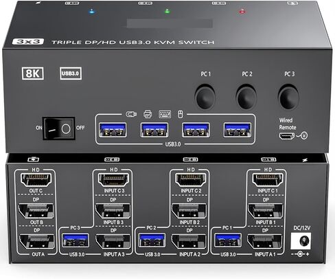Click the Wired Remote port
This screenshot has height=279, width=335.
click(287, 136)
